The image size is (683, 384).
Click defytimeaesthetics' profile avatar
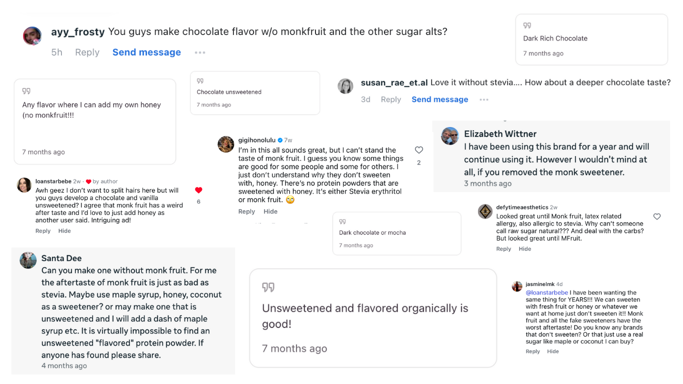[x=485, y=211]
